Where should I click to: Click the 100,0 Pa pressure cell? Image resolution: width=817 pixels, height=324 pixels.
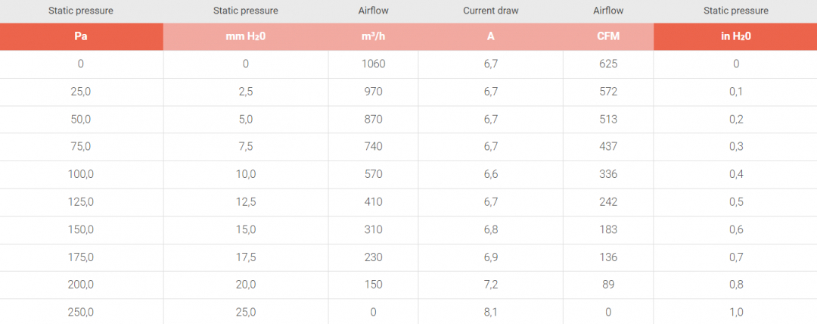tap(81, 174)
